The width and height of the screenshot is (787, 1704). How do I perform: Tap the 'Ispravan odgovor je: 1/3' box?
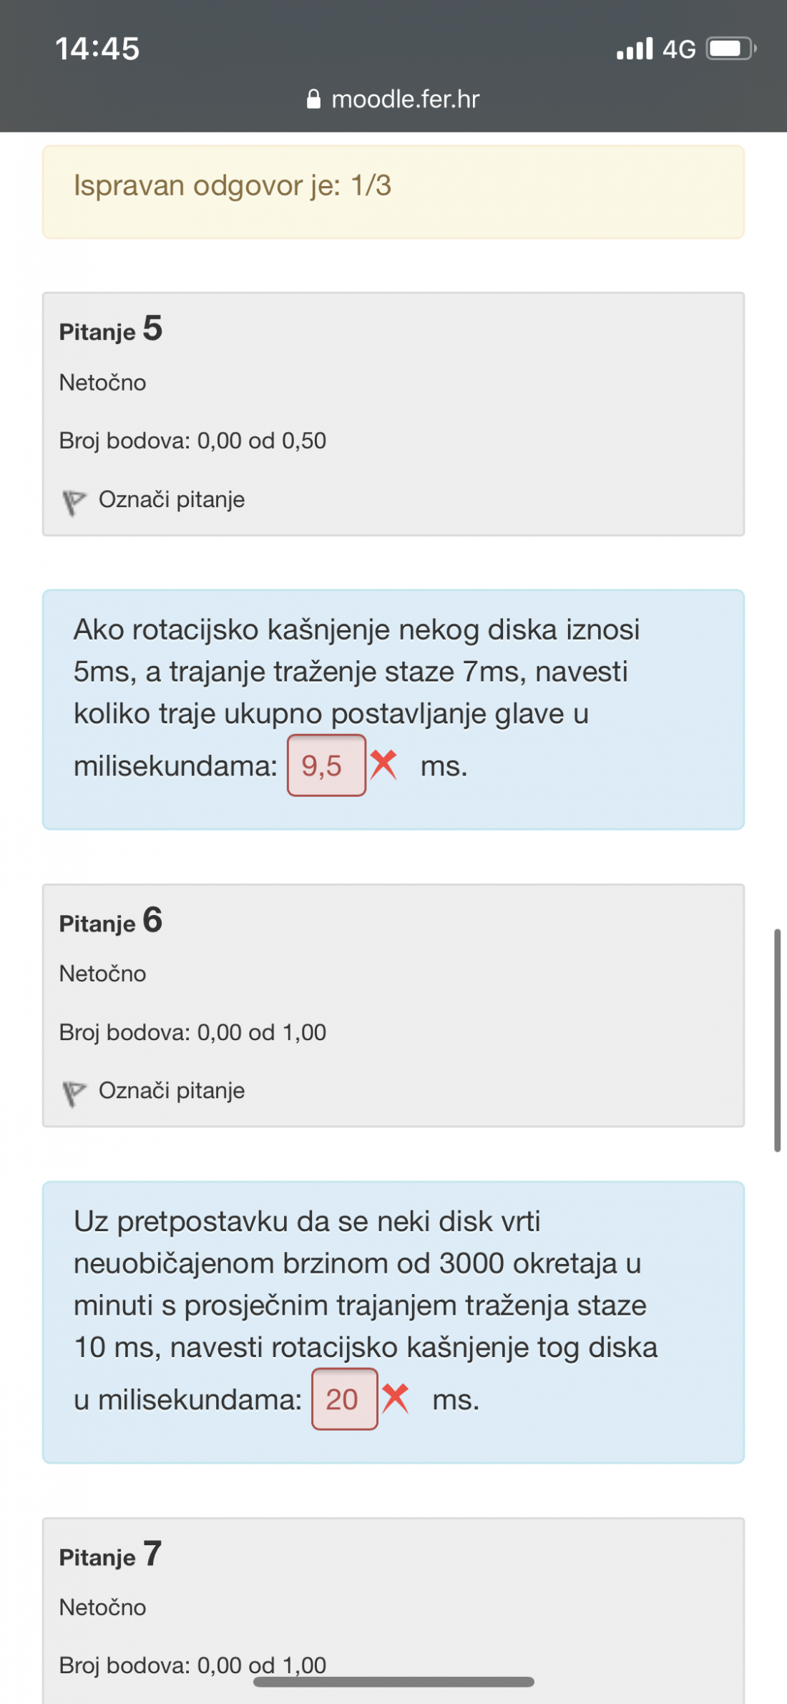coord(393,192)
